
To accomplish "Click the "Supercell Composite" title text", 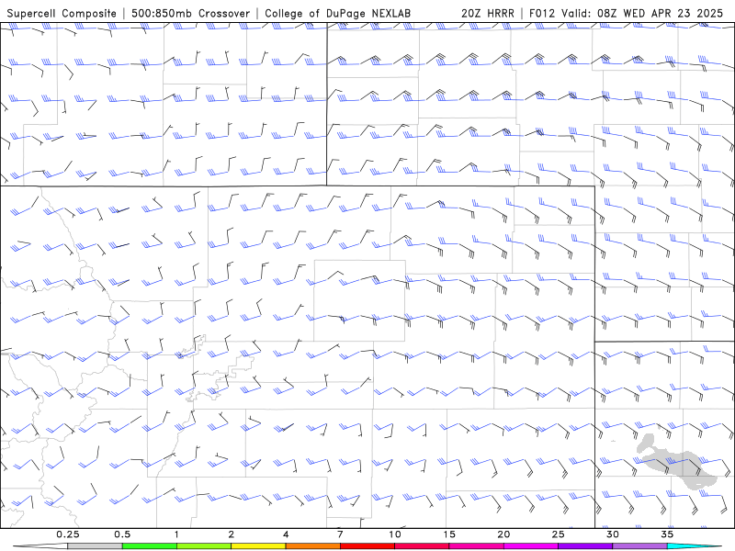I will click(x=62, y=13).
